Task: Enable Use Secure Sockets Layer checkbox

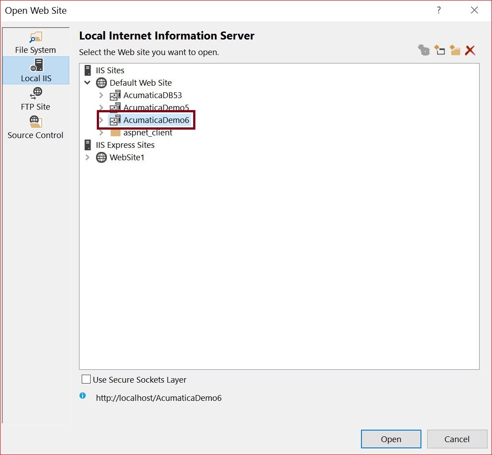Action: pos(86,379)
